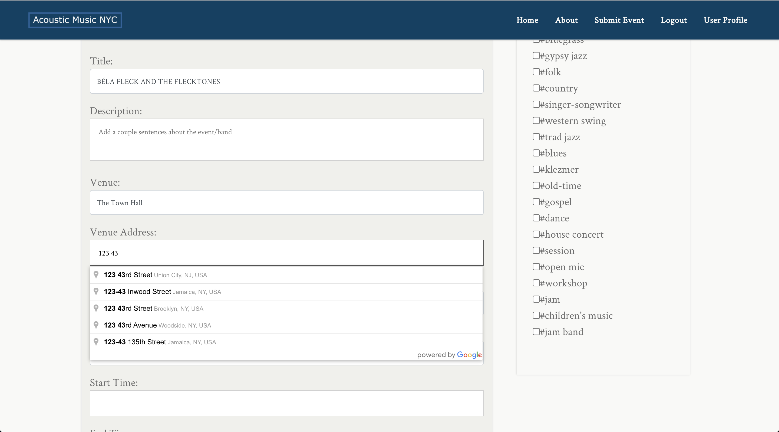The height and width of the screenshot is (432, 779).
Task: Select the #trad jazz checkbox
Action: (536, 136)
